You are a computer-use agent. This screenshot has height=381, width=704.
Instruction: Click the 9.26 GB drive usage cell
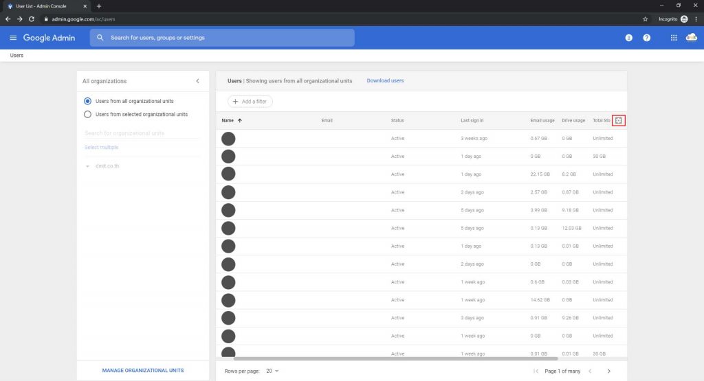point(570,318)
